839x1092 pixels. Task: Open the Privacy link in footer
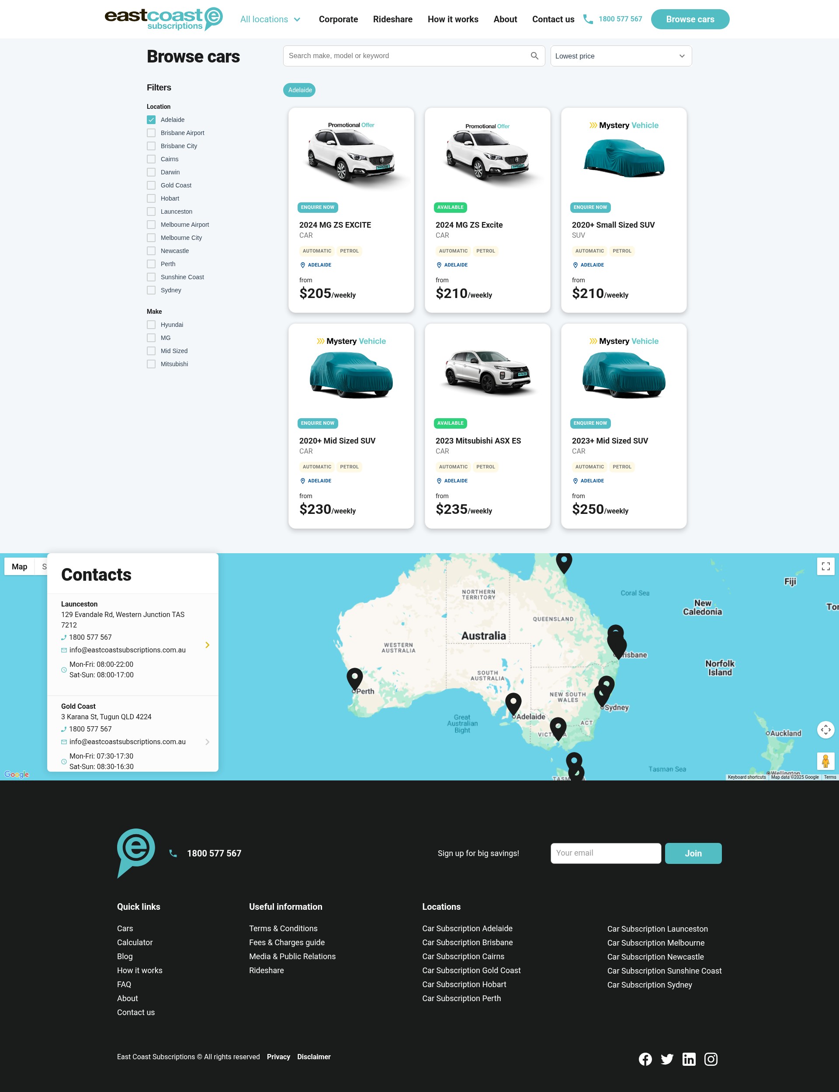pos(278,1057)
